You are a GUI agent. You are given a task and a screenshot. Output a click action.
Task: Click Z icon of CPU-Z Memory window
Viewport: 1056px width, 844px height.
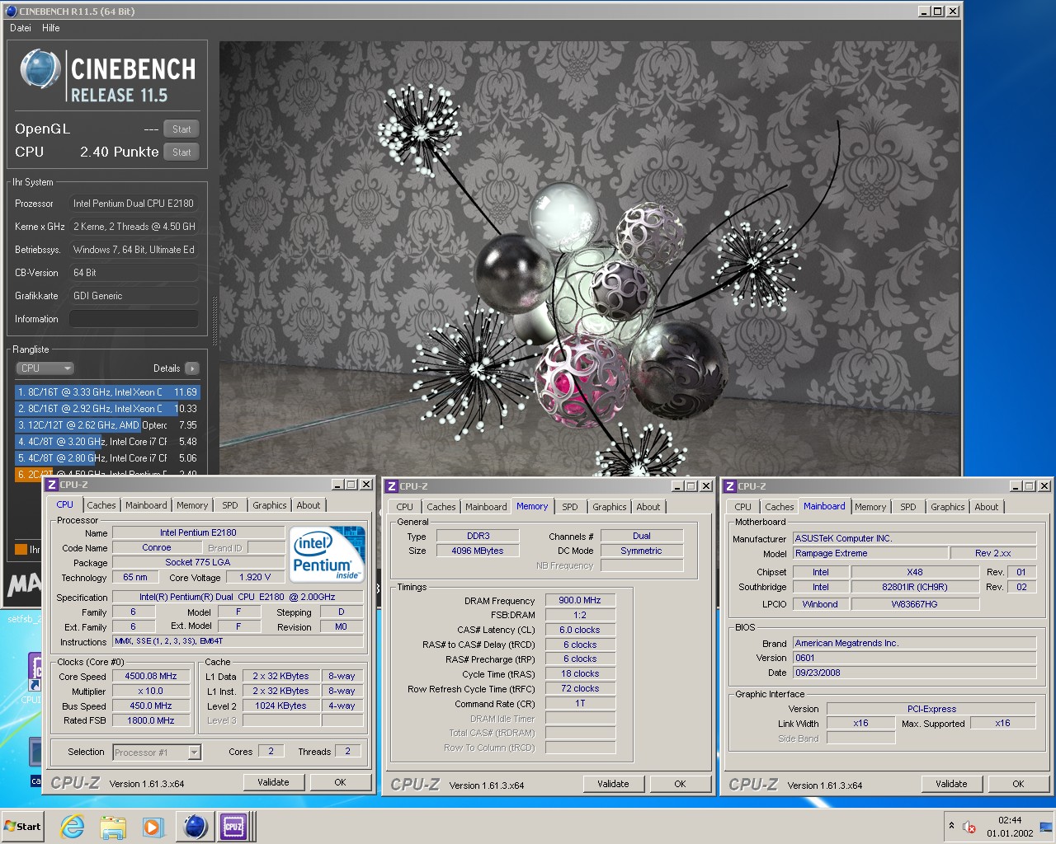click(x=393, y=486)
